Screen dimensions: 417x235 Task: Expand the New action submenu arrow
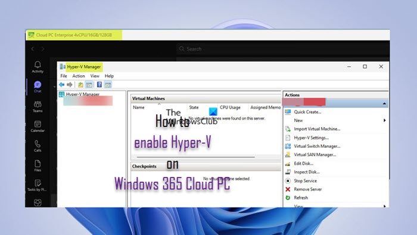coord(385,120)
